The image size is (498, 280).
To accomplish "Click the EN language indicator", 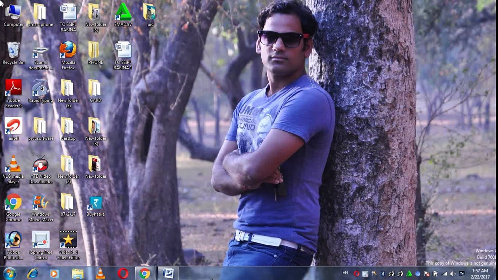I will click(345, 273).
